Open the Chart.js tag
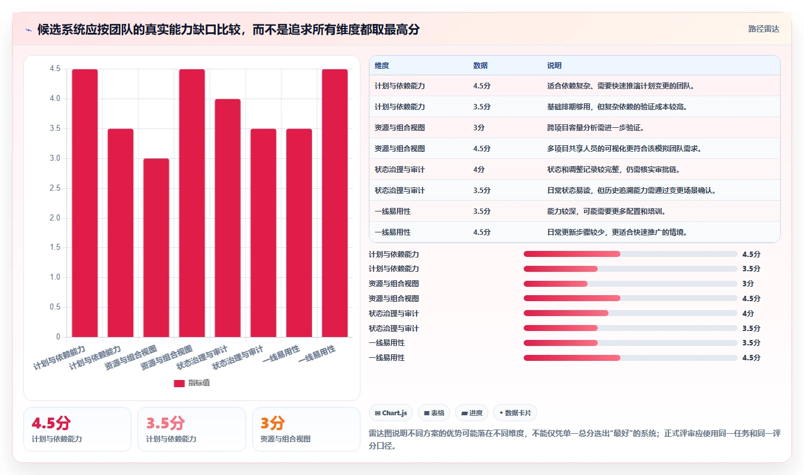This screenshot has width=804, height=475. click(x=391, y=413)
